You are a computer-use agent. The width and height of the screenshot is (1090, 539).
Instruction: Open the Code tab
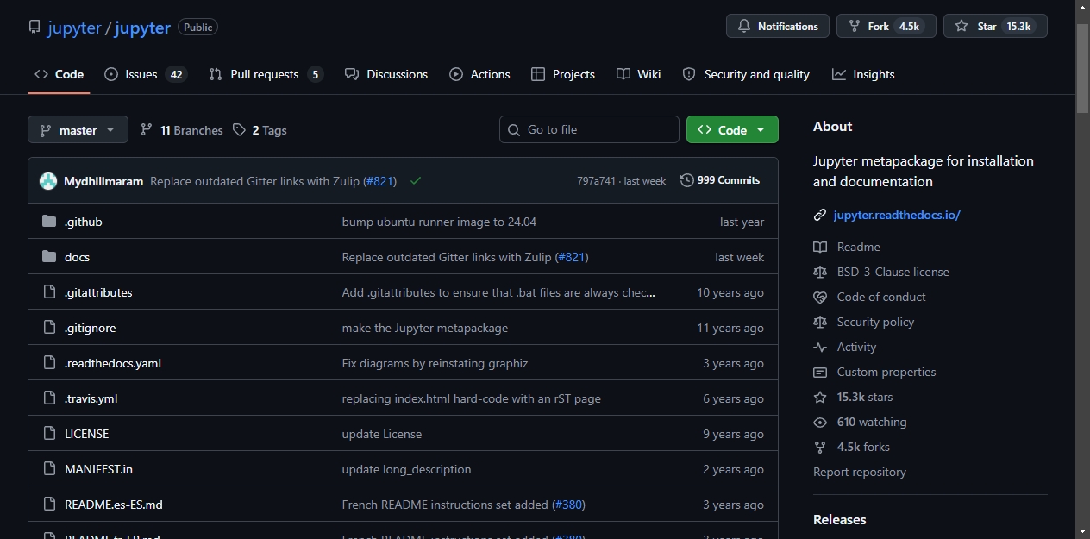tap(59, 74)
